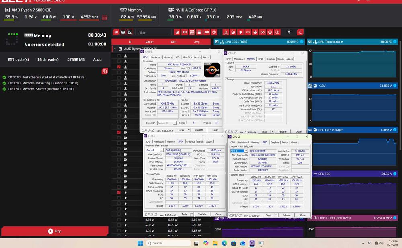Screen dimensions: 402x248
Task: Check the sensor checkbox next to 3.96 W
Action: [x=119, y=220]
